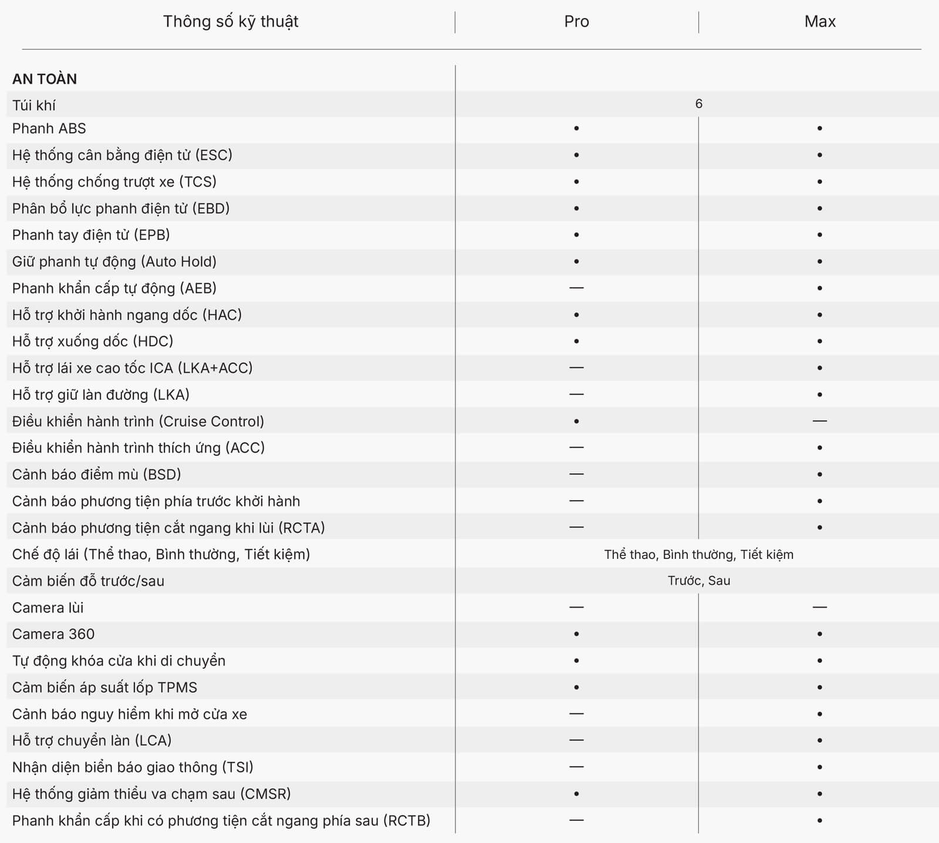
Task: Click the Max dot for Camera 360
Action: click(820, 634)
